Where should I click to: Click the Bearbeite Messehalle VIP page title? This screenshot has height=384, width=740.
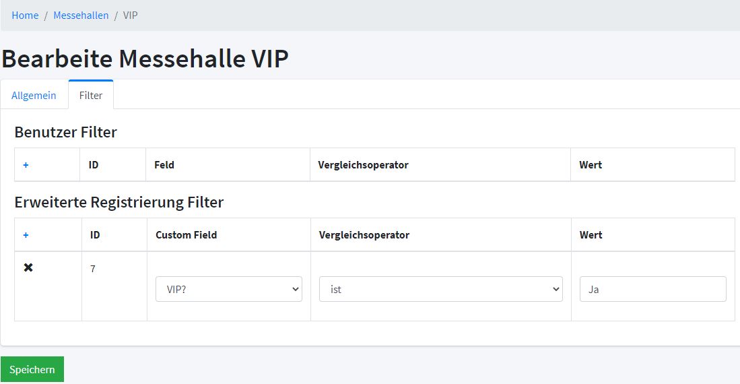tap(145, 59)
